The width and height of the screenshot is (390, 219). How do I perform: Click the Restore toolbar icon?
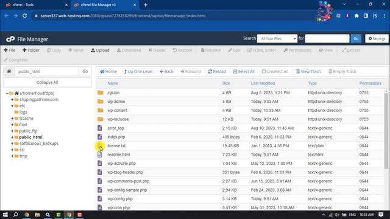182,50
